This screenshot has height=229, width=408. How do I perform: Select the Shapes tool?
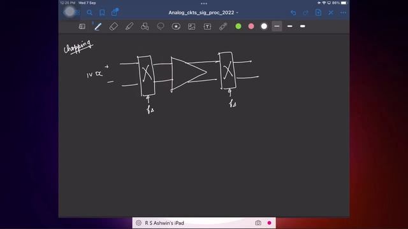(x=145, y=27)
